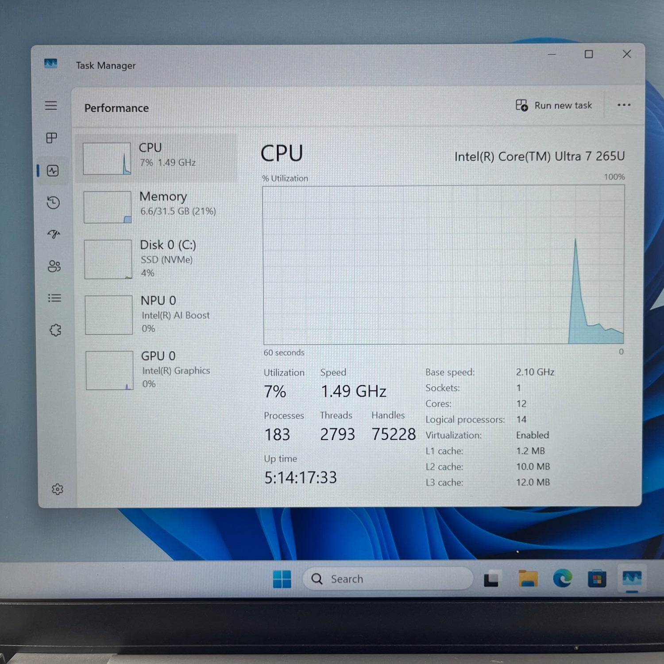The width and height of the screenshot is (664, 664).
Task: Click the up time value 5:14:17:33
Action: (x=301, y=478)
